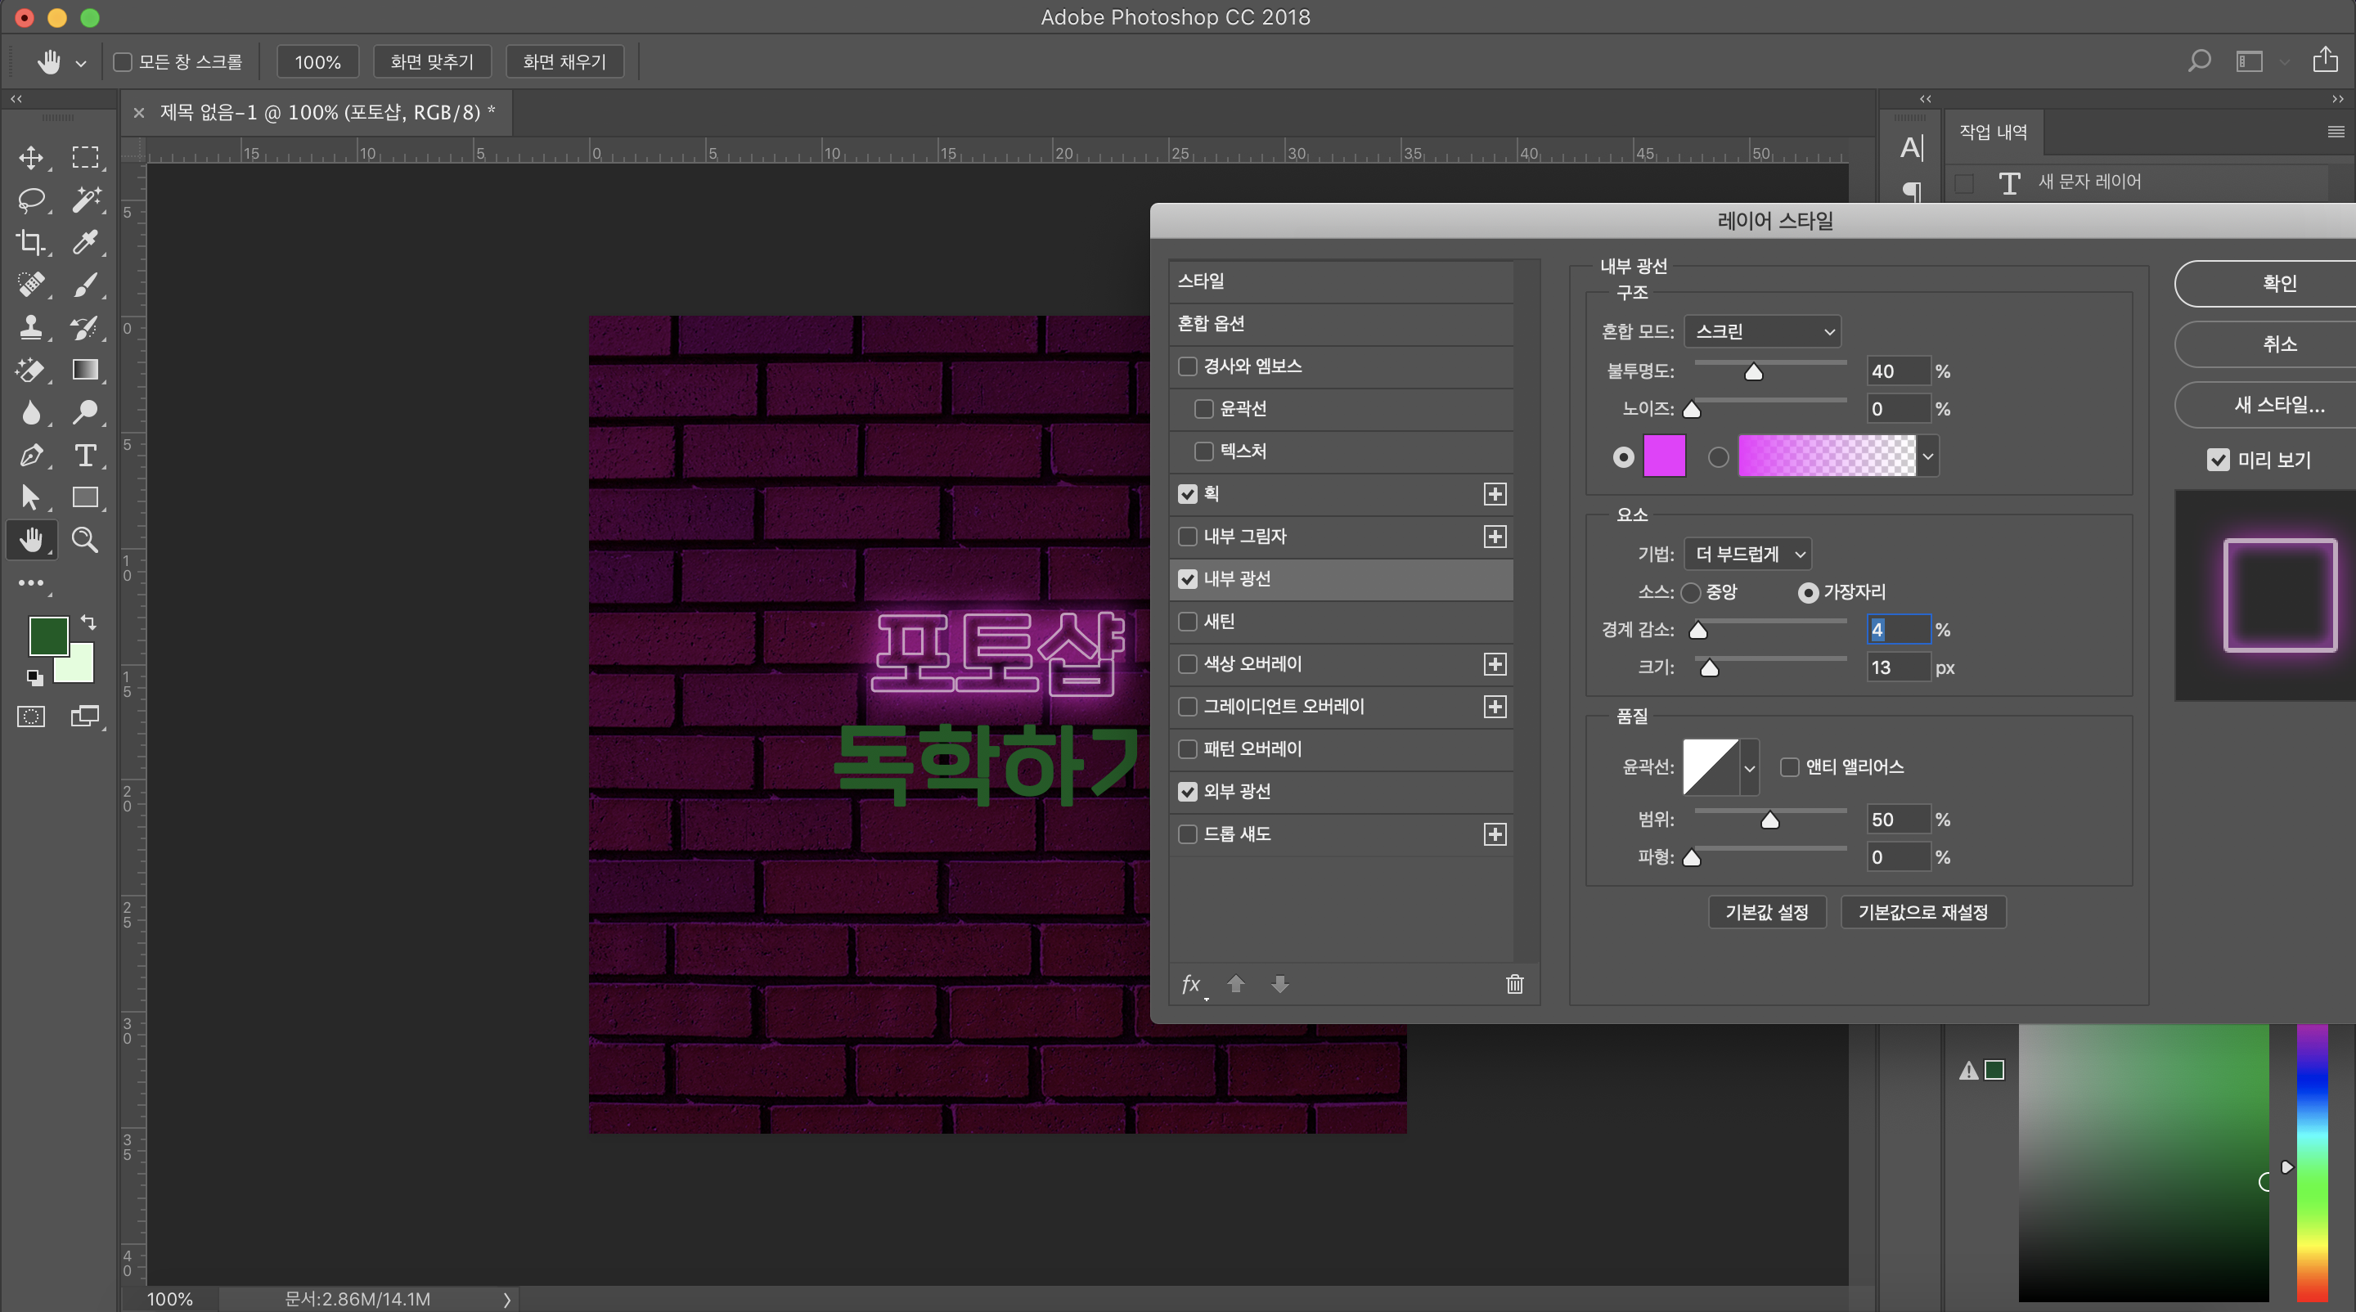Enable 앤티 앨리어스 checkbox
The image size is (2356, 1312).
[1789, 766]
